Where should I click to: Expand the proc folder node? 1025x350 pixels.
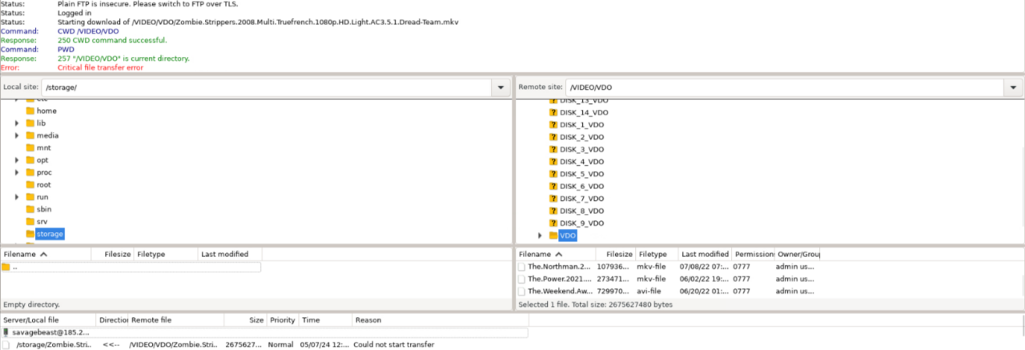(x=17, y=172)
